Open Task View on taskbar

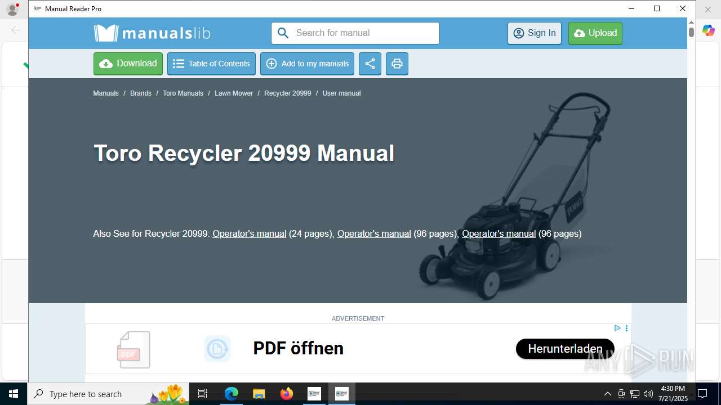203,394
